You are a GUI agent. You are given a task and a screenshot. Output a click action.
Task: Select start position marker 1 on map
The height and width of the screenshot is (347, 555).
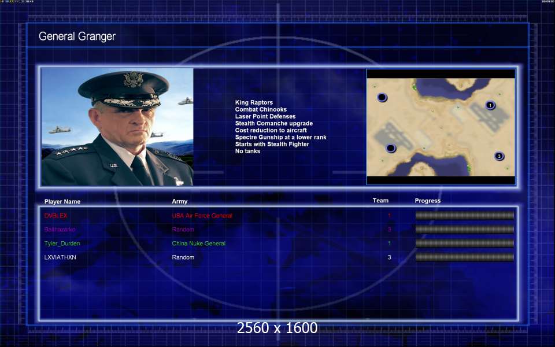pos(490,105)
